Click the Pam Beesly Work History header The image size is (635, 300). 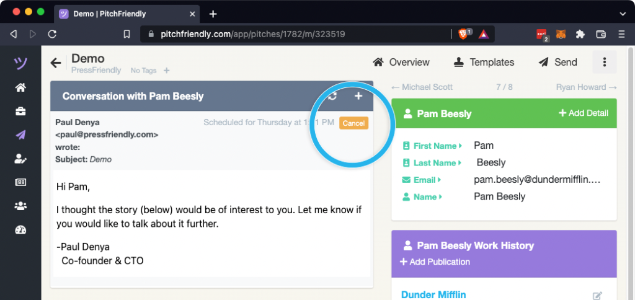coord(476,245)
